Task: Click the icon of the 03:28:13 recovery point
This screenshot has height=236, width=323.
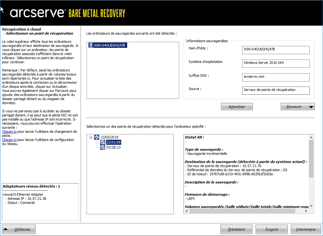Action: coord(103,148)
